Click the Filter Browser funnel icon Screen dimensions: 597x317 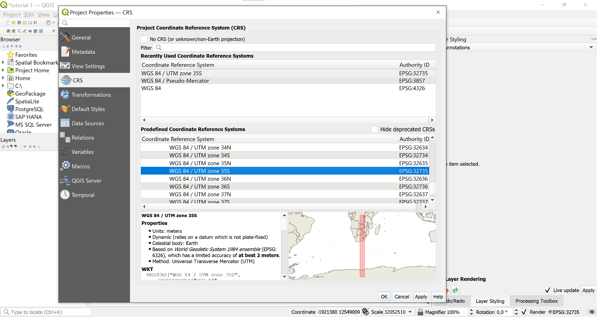click(12, 46)
